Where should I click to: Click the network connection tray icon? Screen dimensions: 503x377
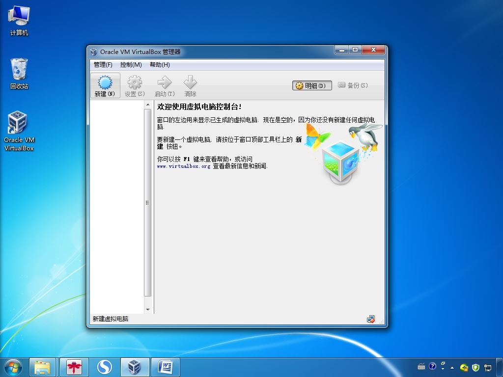[488, 367]
